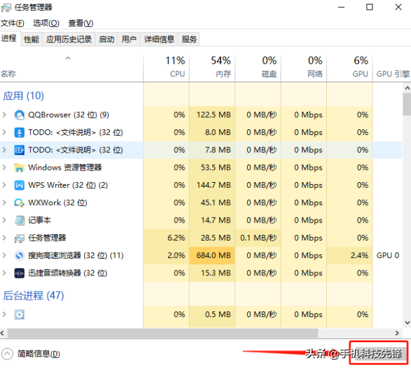Click the horizontal scrollbar thumb

click(x=162, y=333)
